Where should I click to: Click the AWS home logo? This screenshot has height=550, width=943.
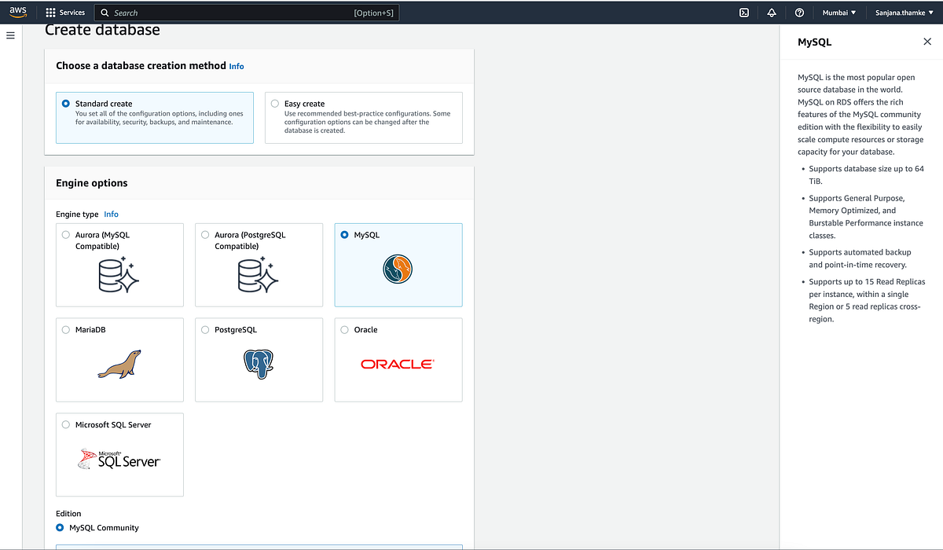pos(17,12)
